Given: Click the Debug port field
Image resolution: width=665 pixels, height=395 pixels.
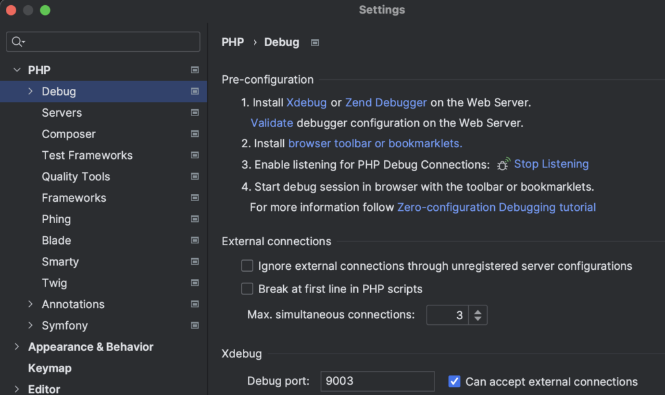Looking at the screenshot, I should (x=377, y=381).
